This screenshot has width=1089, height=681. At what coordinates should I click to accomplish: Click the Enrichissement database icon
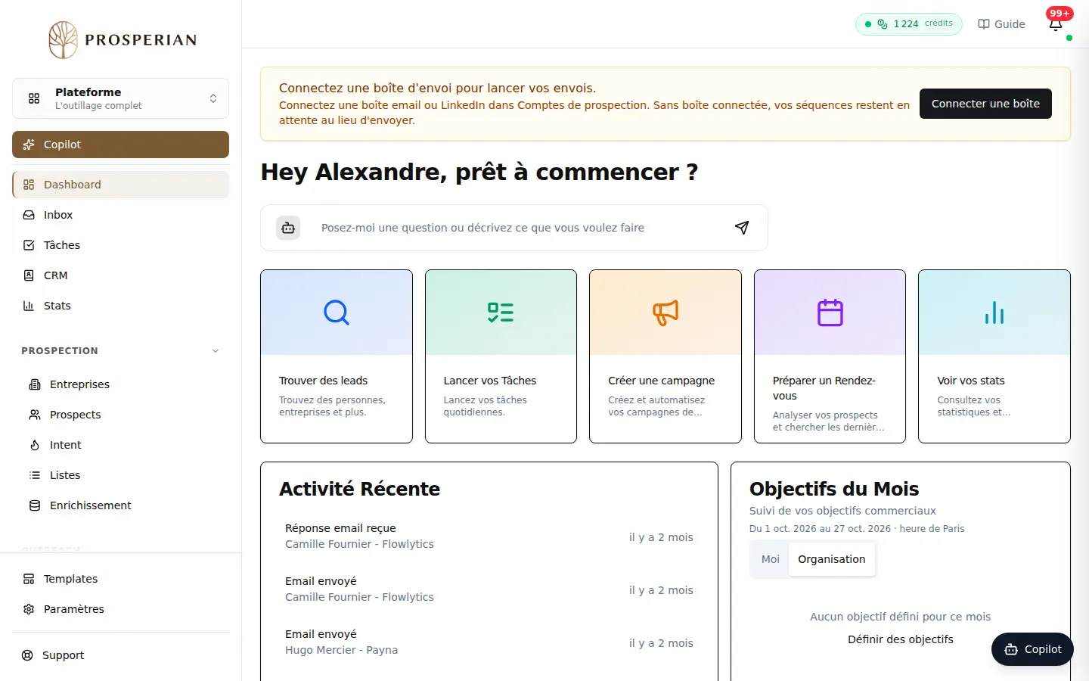click(x=35, y=505)
